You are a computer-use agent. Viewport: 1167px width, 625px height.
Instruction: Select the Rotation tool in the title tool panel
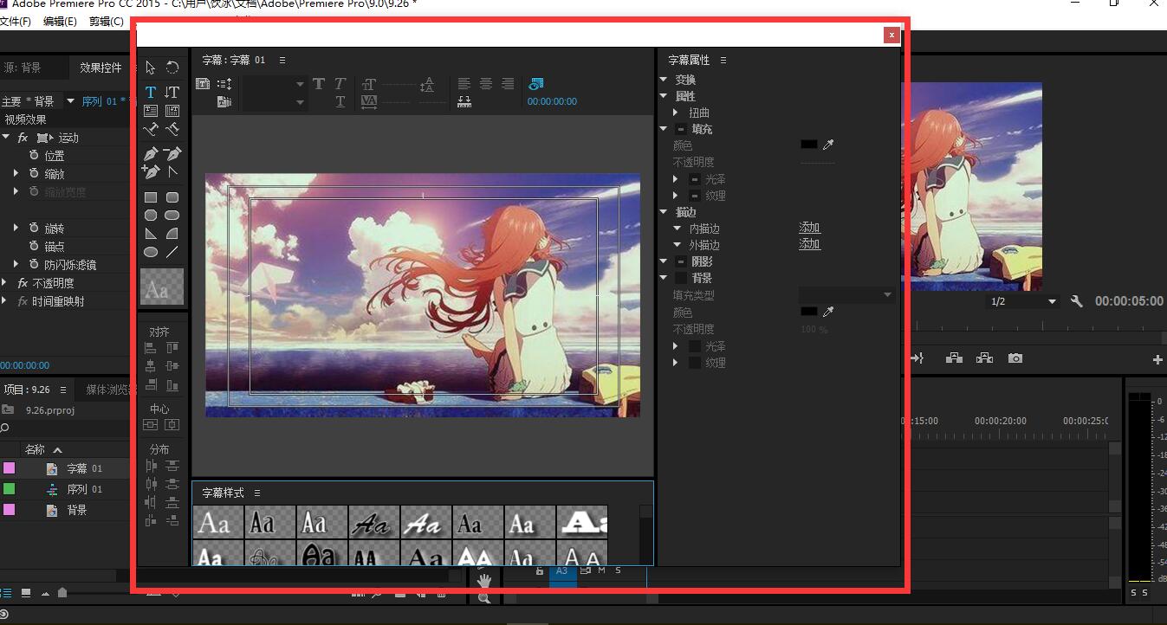click(172, 68)
